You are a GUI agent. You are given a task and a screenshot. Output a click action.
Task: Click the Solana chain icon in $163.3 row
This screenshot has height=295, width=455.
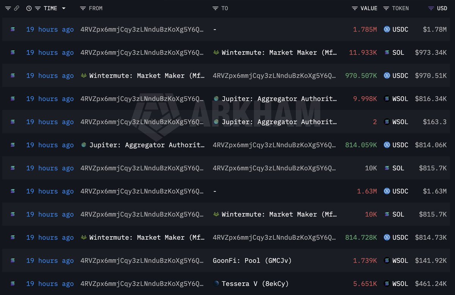pyautogui.click(x=13, y=122)
